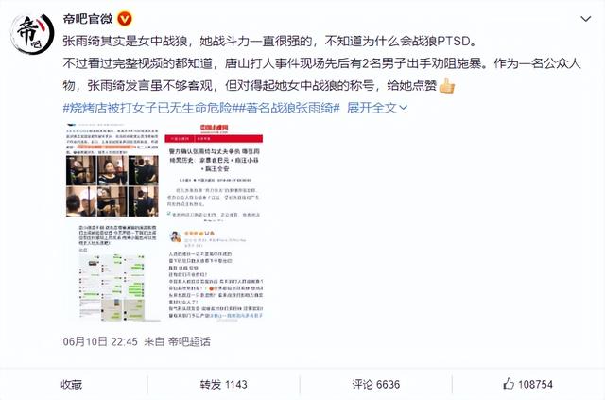Viewport: 605px width, 400px height.
Task: Click the post timestamp 06月10日 22:45
Action: tap(100, 341)
